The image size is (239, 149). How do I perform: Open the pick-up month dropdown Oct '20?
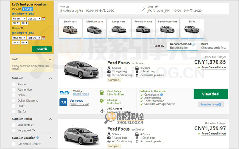pos(34,19)
